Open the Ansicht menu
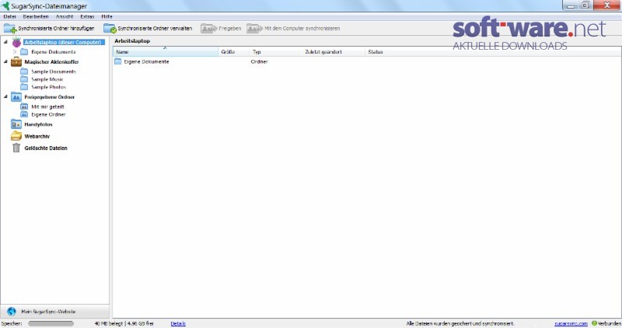This screenshot has width=622, height=328. pos(65,16)
